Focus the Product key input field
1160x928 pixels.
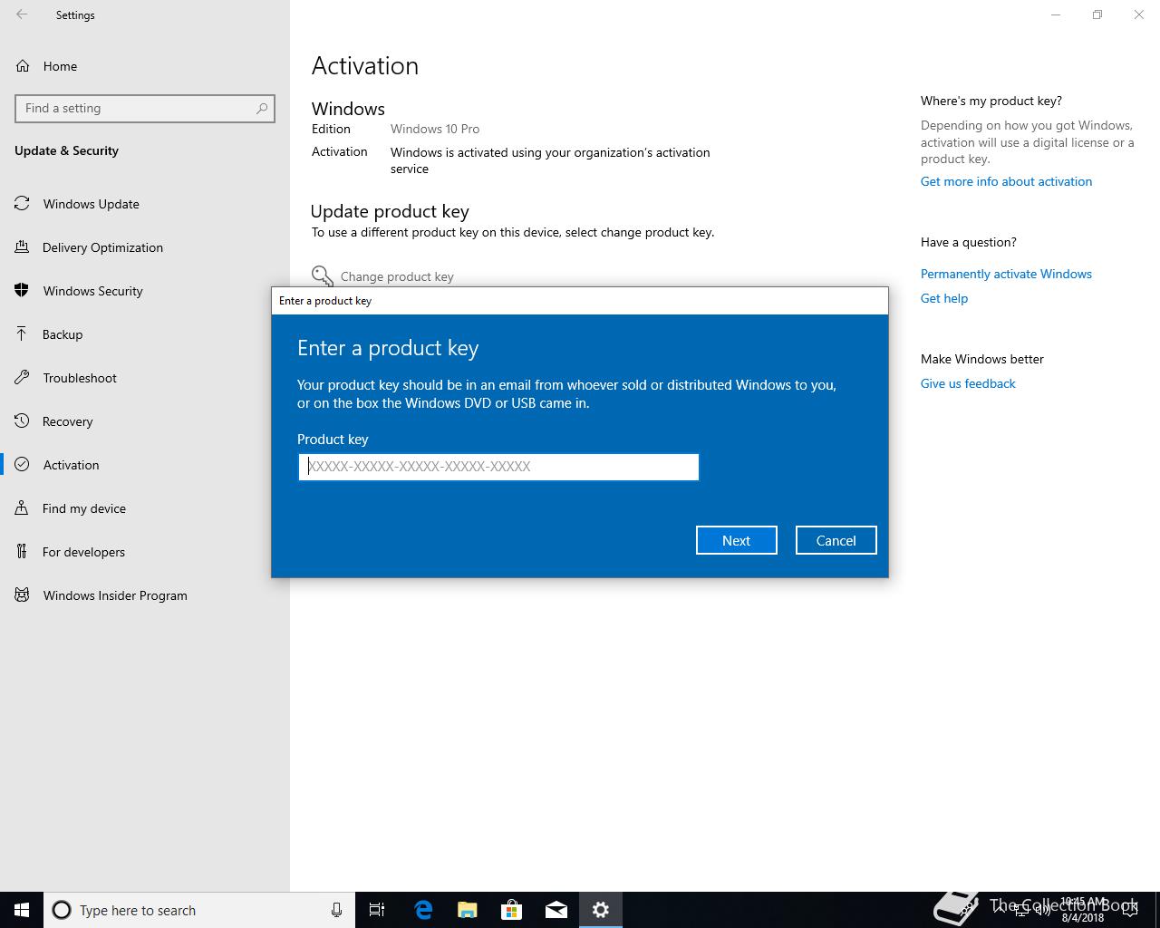click(x=498, y=467)
